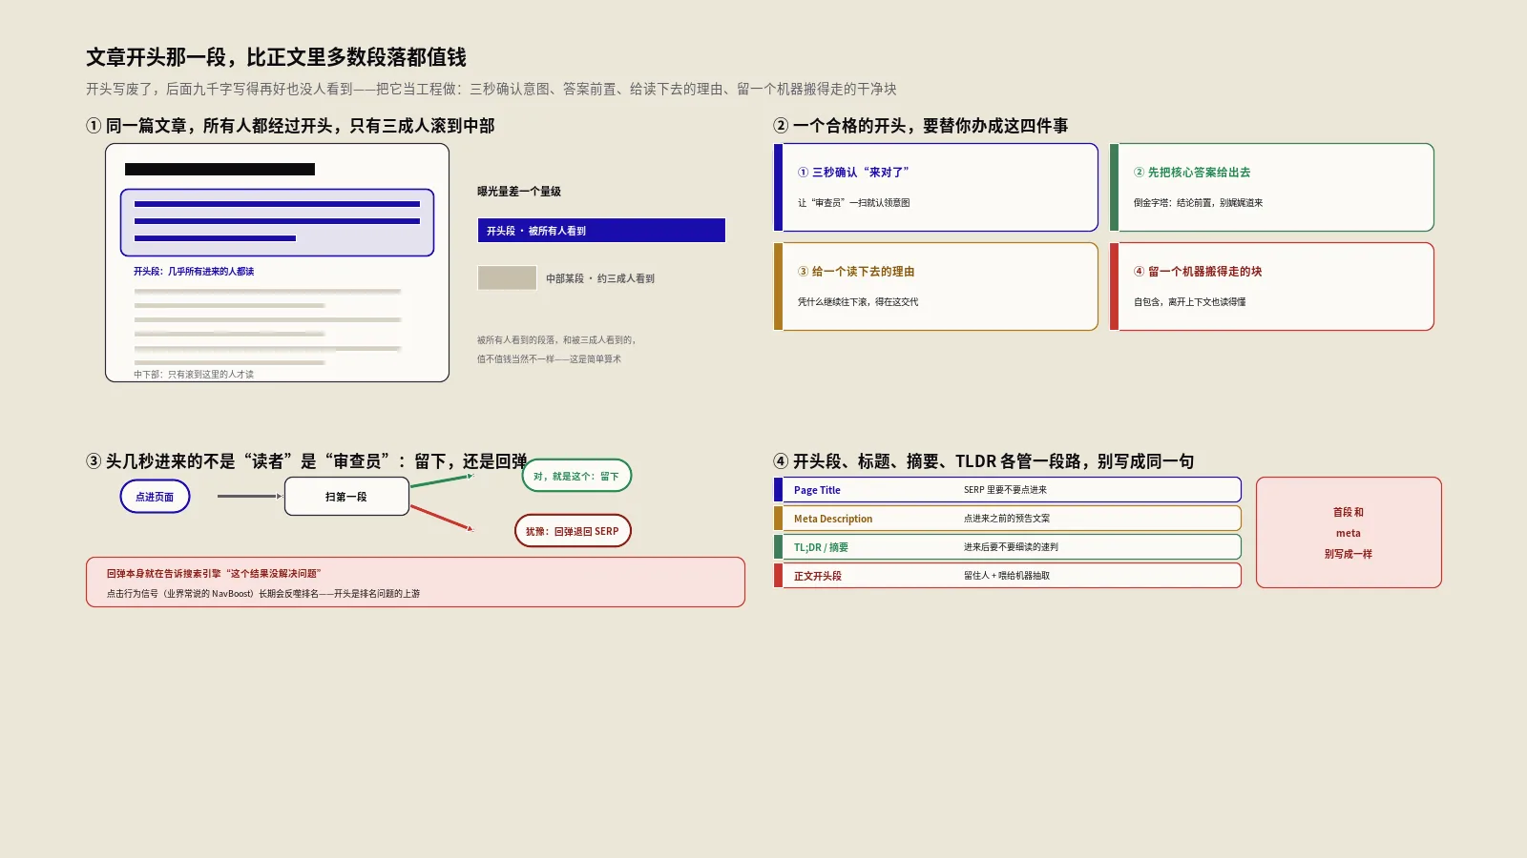Click the red node "犹豫：回弹退回 SERP"
The image size is (1527, 858).
pyautogui.click(x=573, y=531)
